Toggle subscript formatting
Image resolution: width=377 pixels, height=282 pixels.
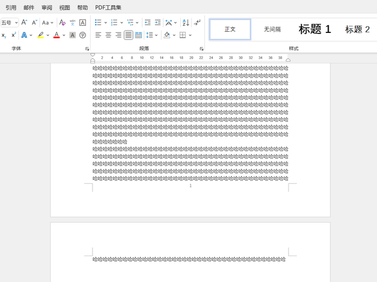tap(4, 35)
